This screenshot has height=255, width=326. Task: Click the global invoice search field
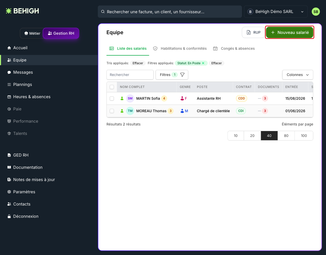click(x=170, y=12)
